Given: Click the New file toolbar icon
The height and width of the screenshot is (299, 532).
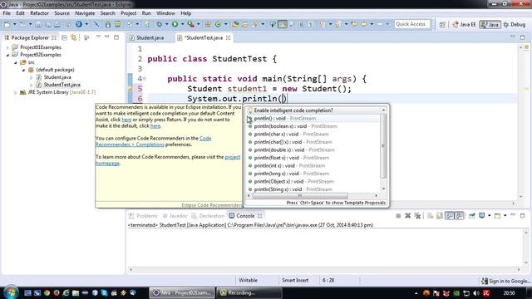Looking at the screenshot, I should click(7, 24).
